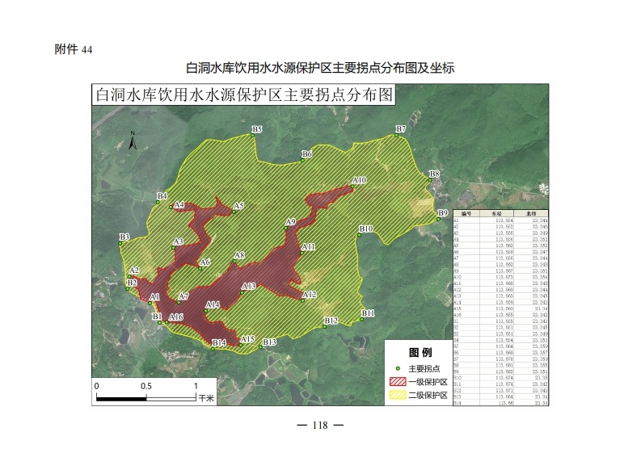Click the page number 118
The width and height of the screenshot is (641, 453).
[x=321, y=426]
